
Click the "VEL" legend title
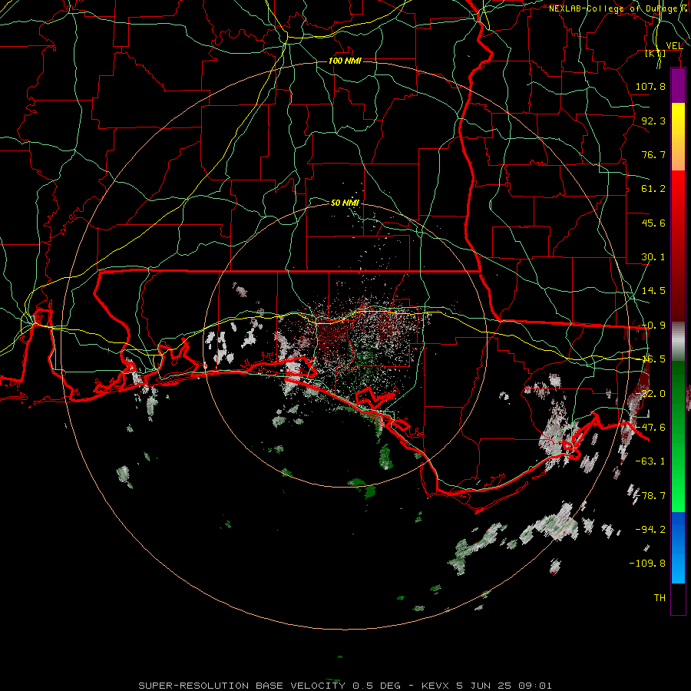click(x=674, y=45)
